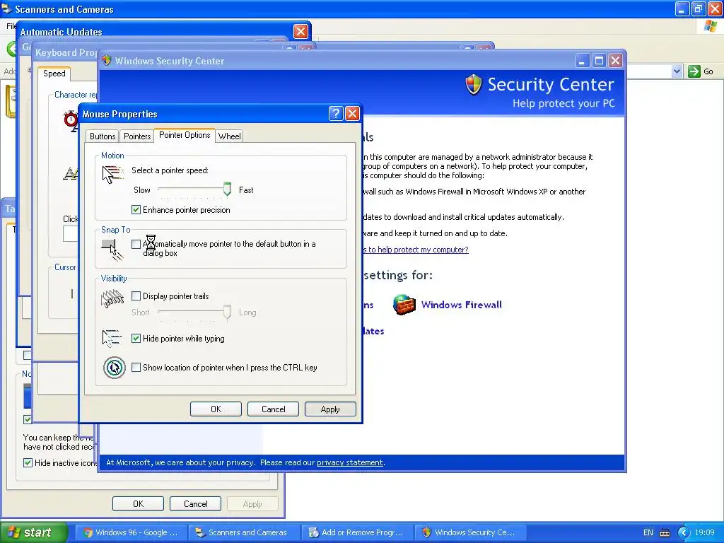Open Windows Firewall settings link

(x=461, y=305)
